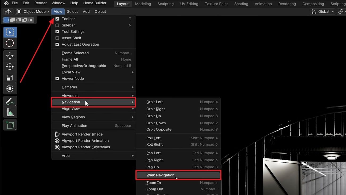The width and height of the screenshot is (346, 195).
Task: Select the Measure tool
Action: click(x=10, y=112)
